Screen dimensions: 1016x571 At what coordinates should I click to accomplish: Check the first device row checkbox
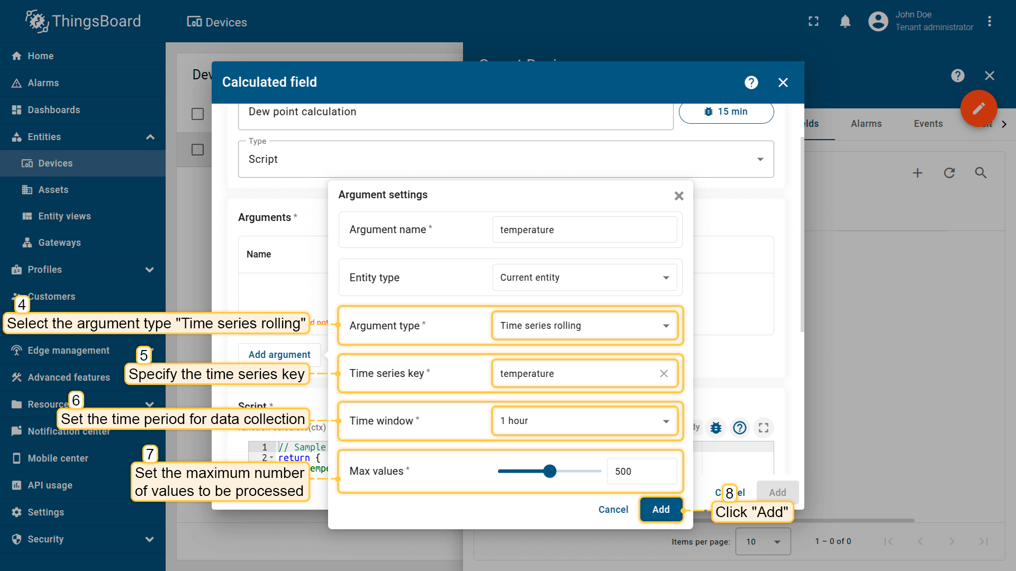click(x=197, y=150)
